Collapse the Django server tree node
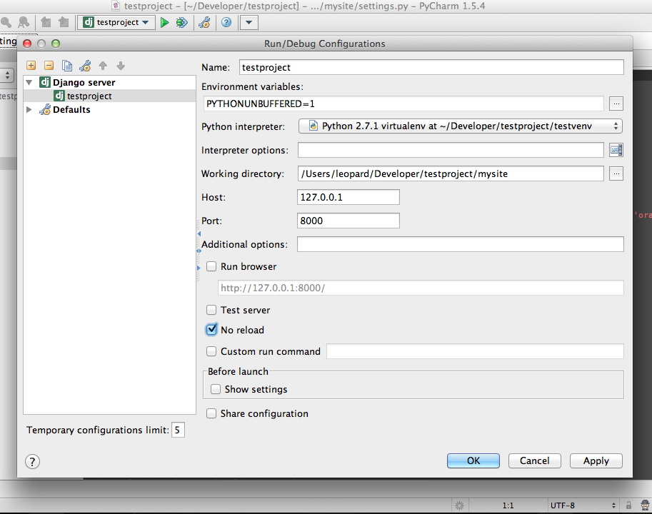The height and width of the screenshot is (514, 652). pos(29,82)
